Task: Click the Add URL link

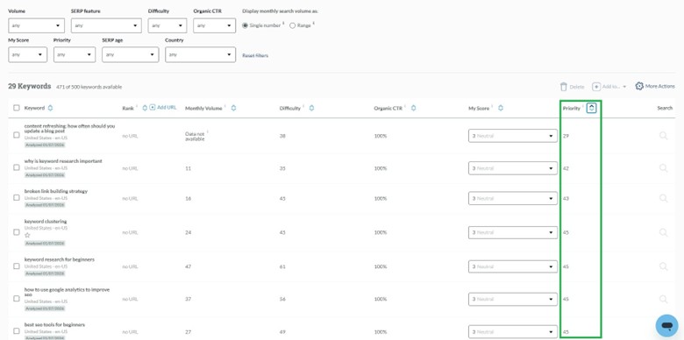Action: (x=167, y=107)
